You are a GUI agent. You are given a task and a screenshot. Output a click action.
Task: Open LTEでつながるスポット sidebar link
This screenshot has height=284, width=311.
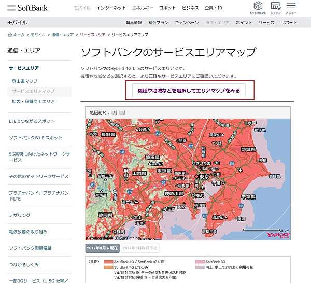[32, 121]
